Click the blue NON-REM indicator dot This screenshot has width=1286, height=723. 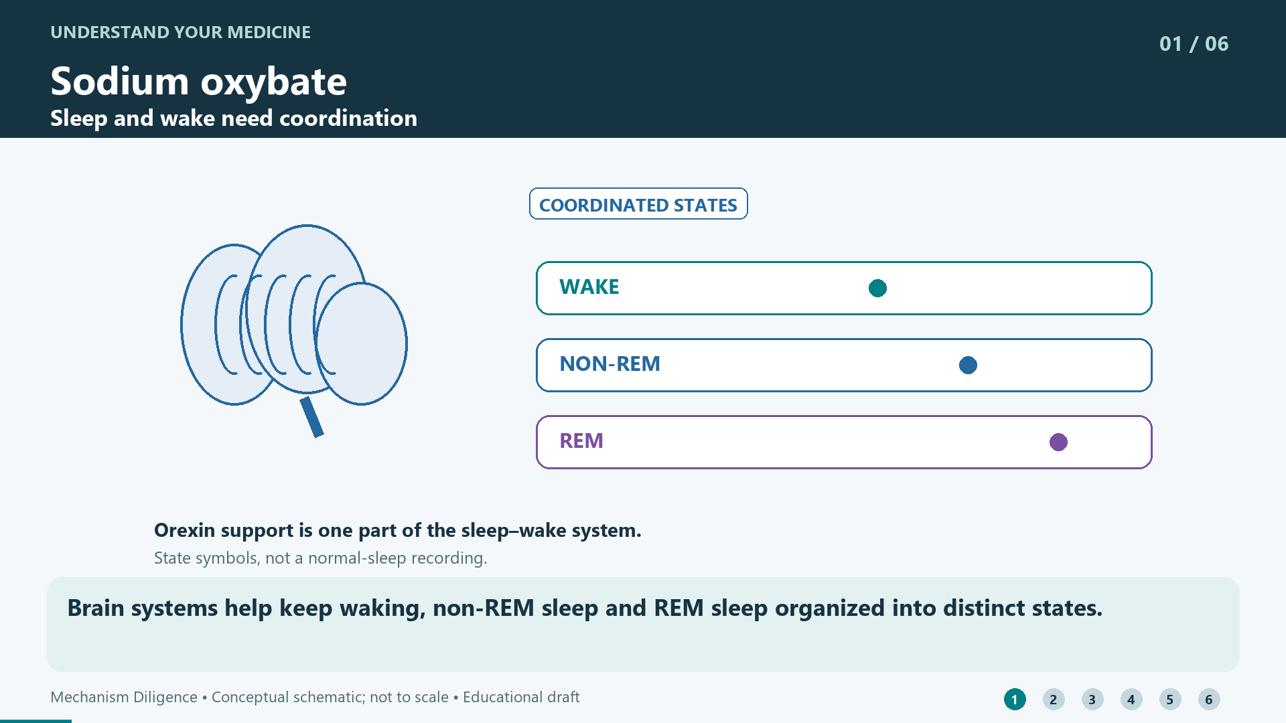pos(968,366)
